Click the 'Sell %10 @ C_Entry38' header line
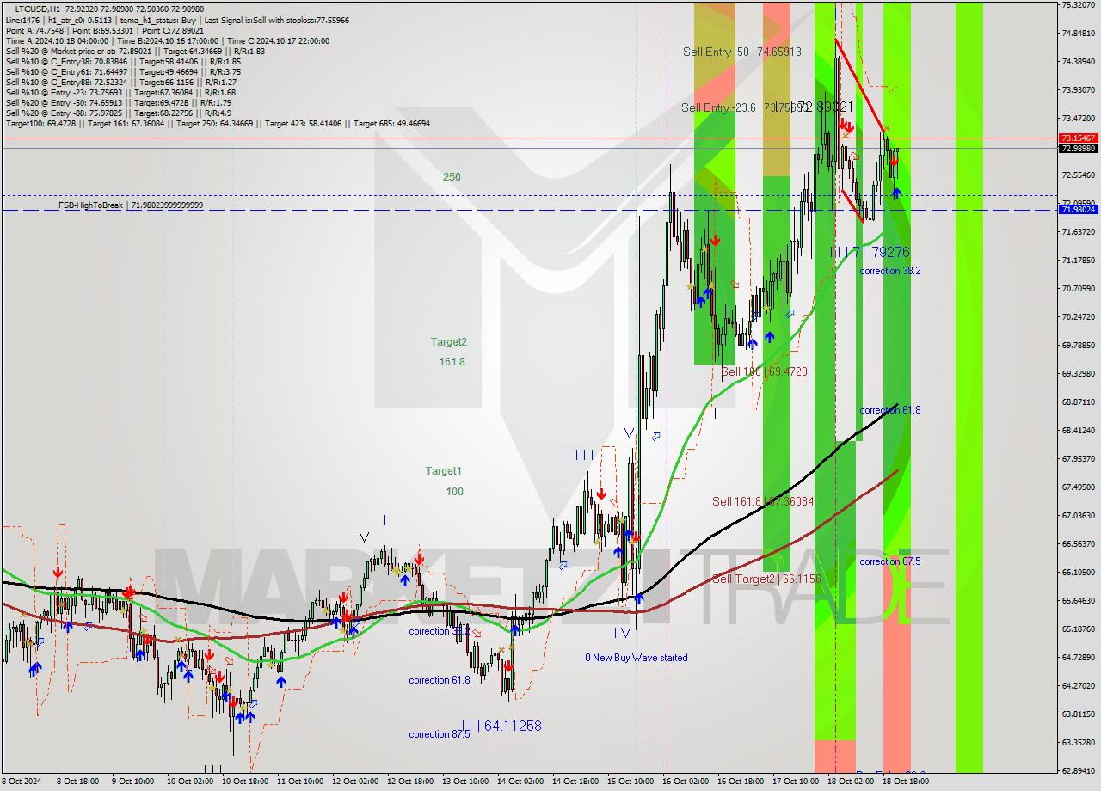This screenshot has width=1101, height=791. point(123,61)
